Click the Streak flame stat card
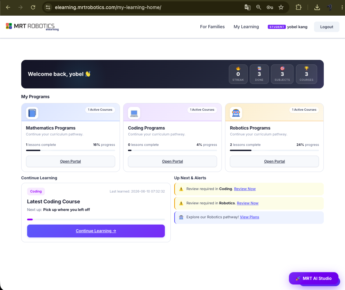 point(238,74)
